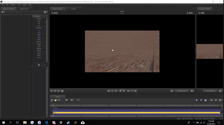This screenshot has width=224, height=125.
Task: Toggle the filled magnet snap option
Action: click(x=206, y=100)
